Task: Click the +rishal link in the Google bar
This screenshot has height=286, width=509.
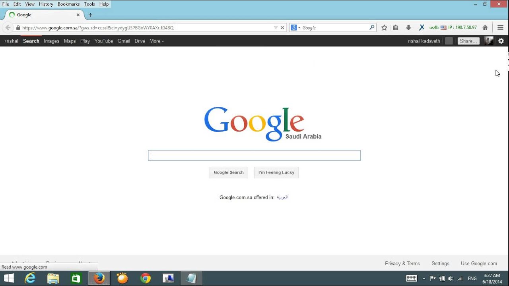Action: (x=11, y=41)
